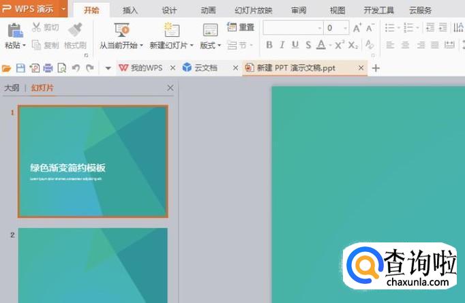This screenshot has width=465, height=303.
Task: Click the Reset (重置) button
Action: [241, 27]
